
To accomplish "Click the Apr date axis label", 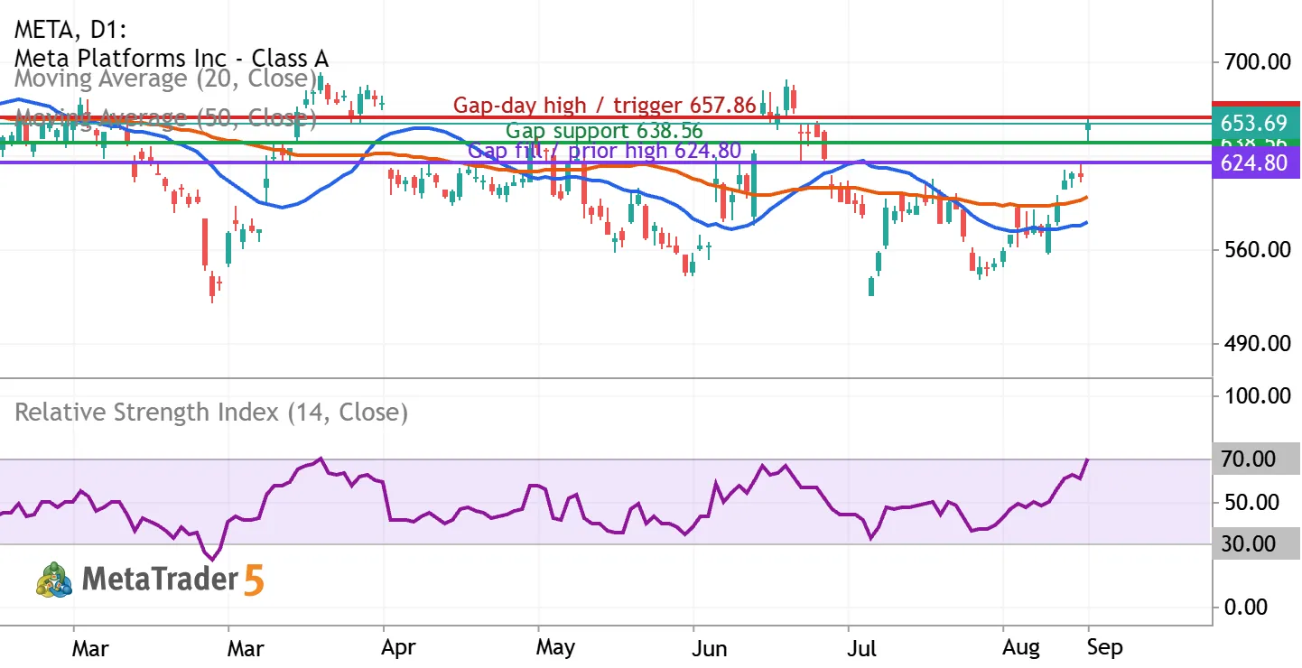I will (398, 648).
